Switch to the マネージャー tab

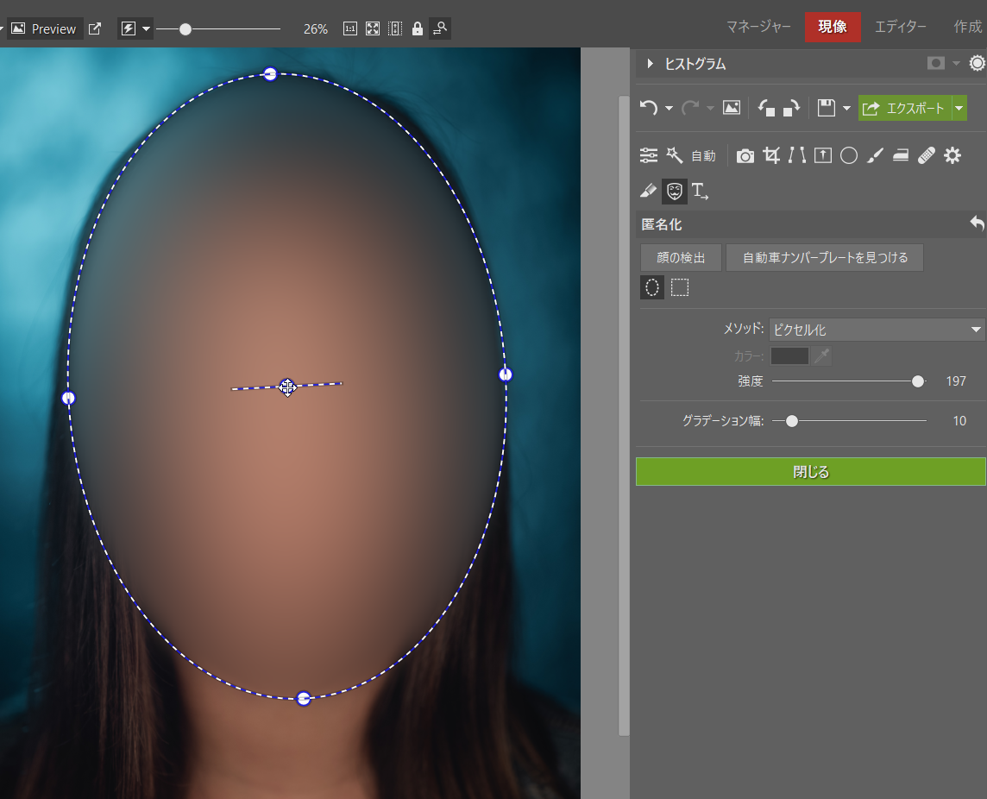click(758, 27)
